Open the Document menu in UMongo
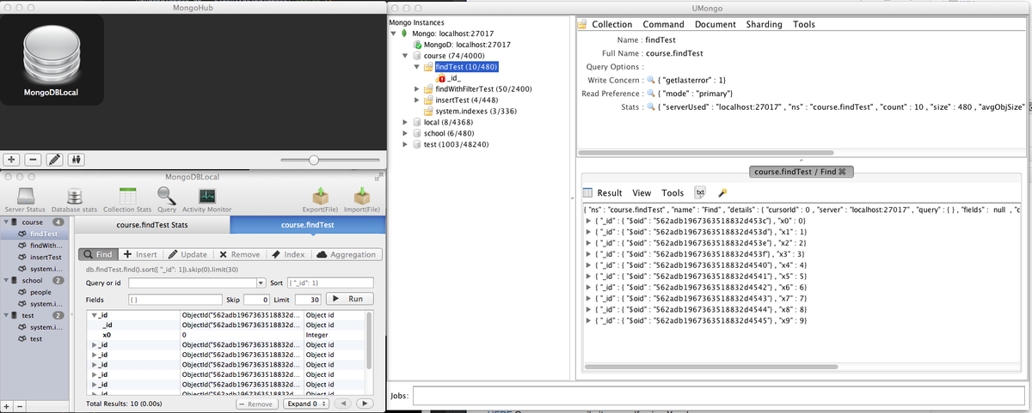Image resolution: width=1032 pixels, height=413 pixels. click(716, 24)
